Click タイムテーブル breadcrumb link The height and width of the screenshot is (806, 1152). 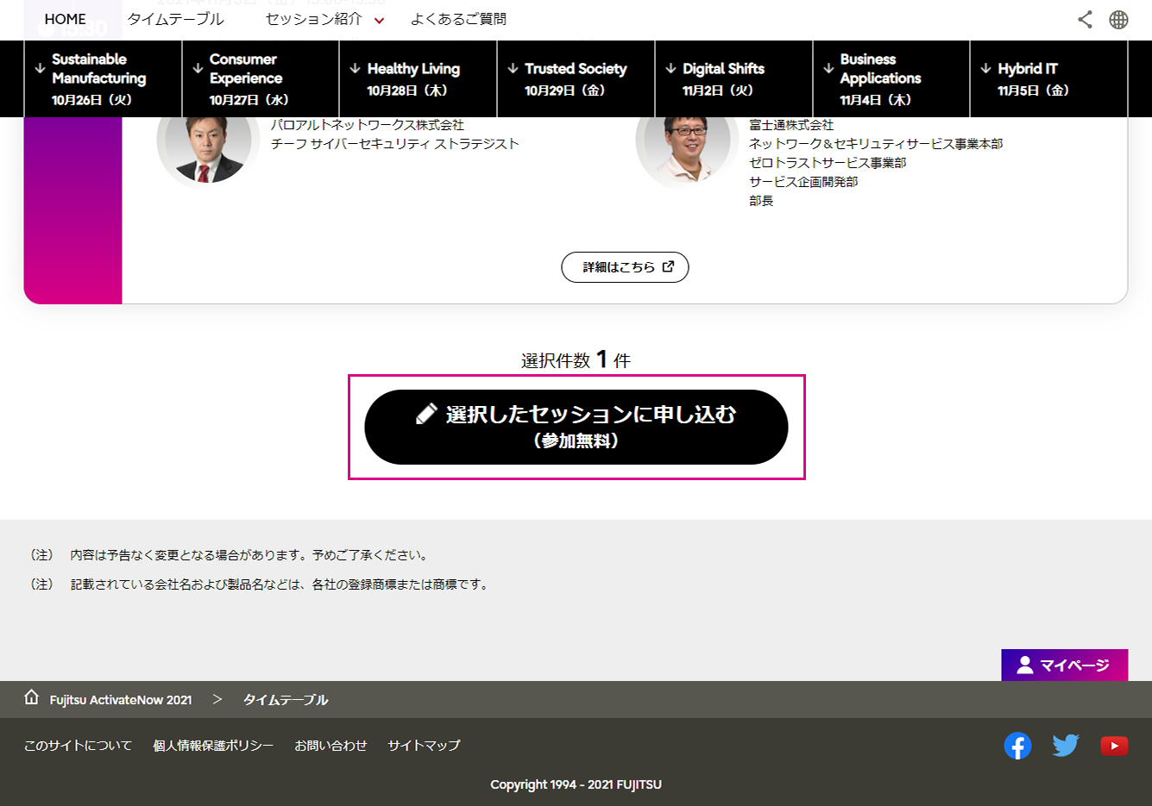286,700
